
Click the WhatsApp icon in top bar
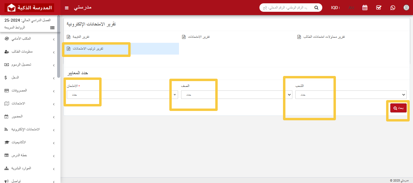tap(393, 8)
